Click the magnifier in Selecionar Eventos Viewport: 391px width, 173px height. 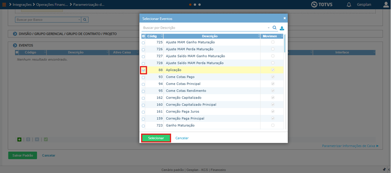click(274, 28)
